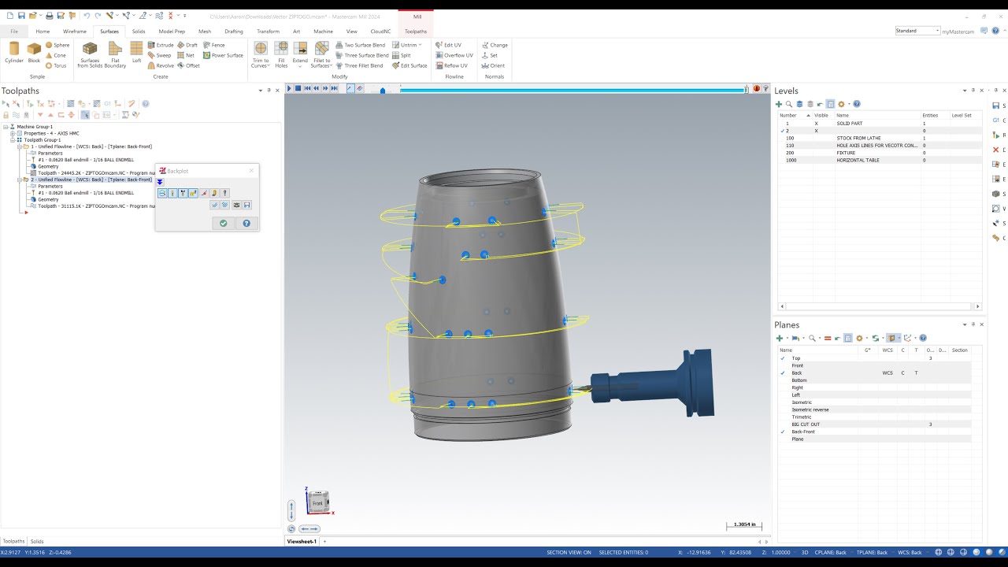Click the Extrude surface command
Viewport: 1008px width, 567px height.
tap(161, 45)
